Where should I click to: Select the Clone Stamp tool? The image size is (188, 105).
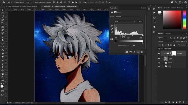3,40
